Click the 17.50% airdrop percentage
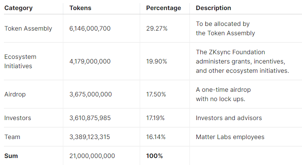302x165 pixels. point(156,94)
